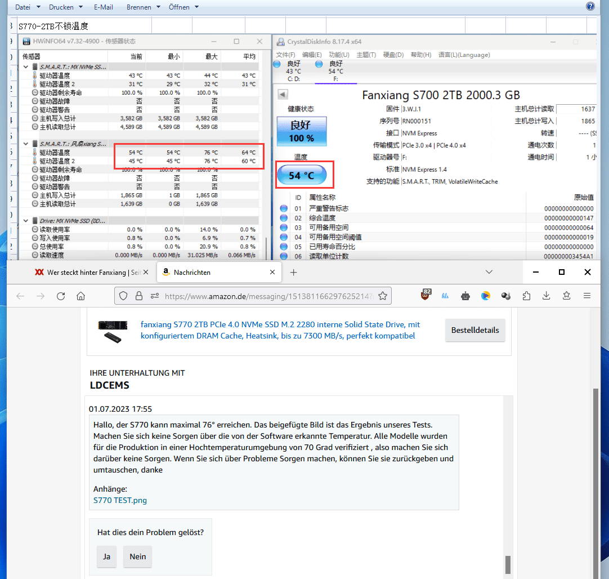The height and width of the screenshot is (579, 609).
Task: Click the HWiNFO64 title bar app icon
Action: click(26, 41)
